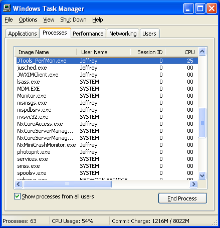The image size is (220, 228).
Task: Select the JWXIMClient.exe process
Action: point(107,75)
